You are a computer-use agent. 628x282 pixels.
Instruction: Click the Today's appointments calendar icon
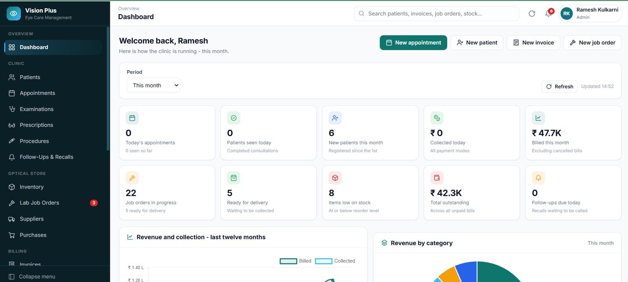pos(132,118)
